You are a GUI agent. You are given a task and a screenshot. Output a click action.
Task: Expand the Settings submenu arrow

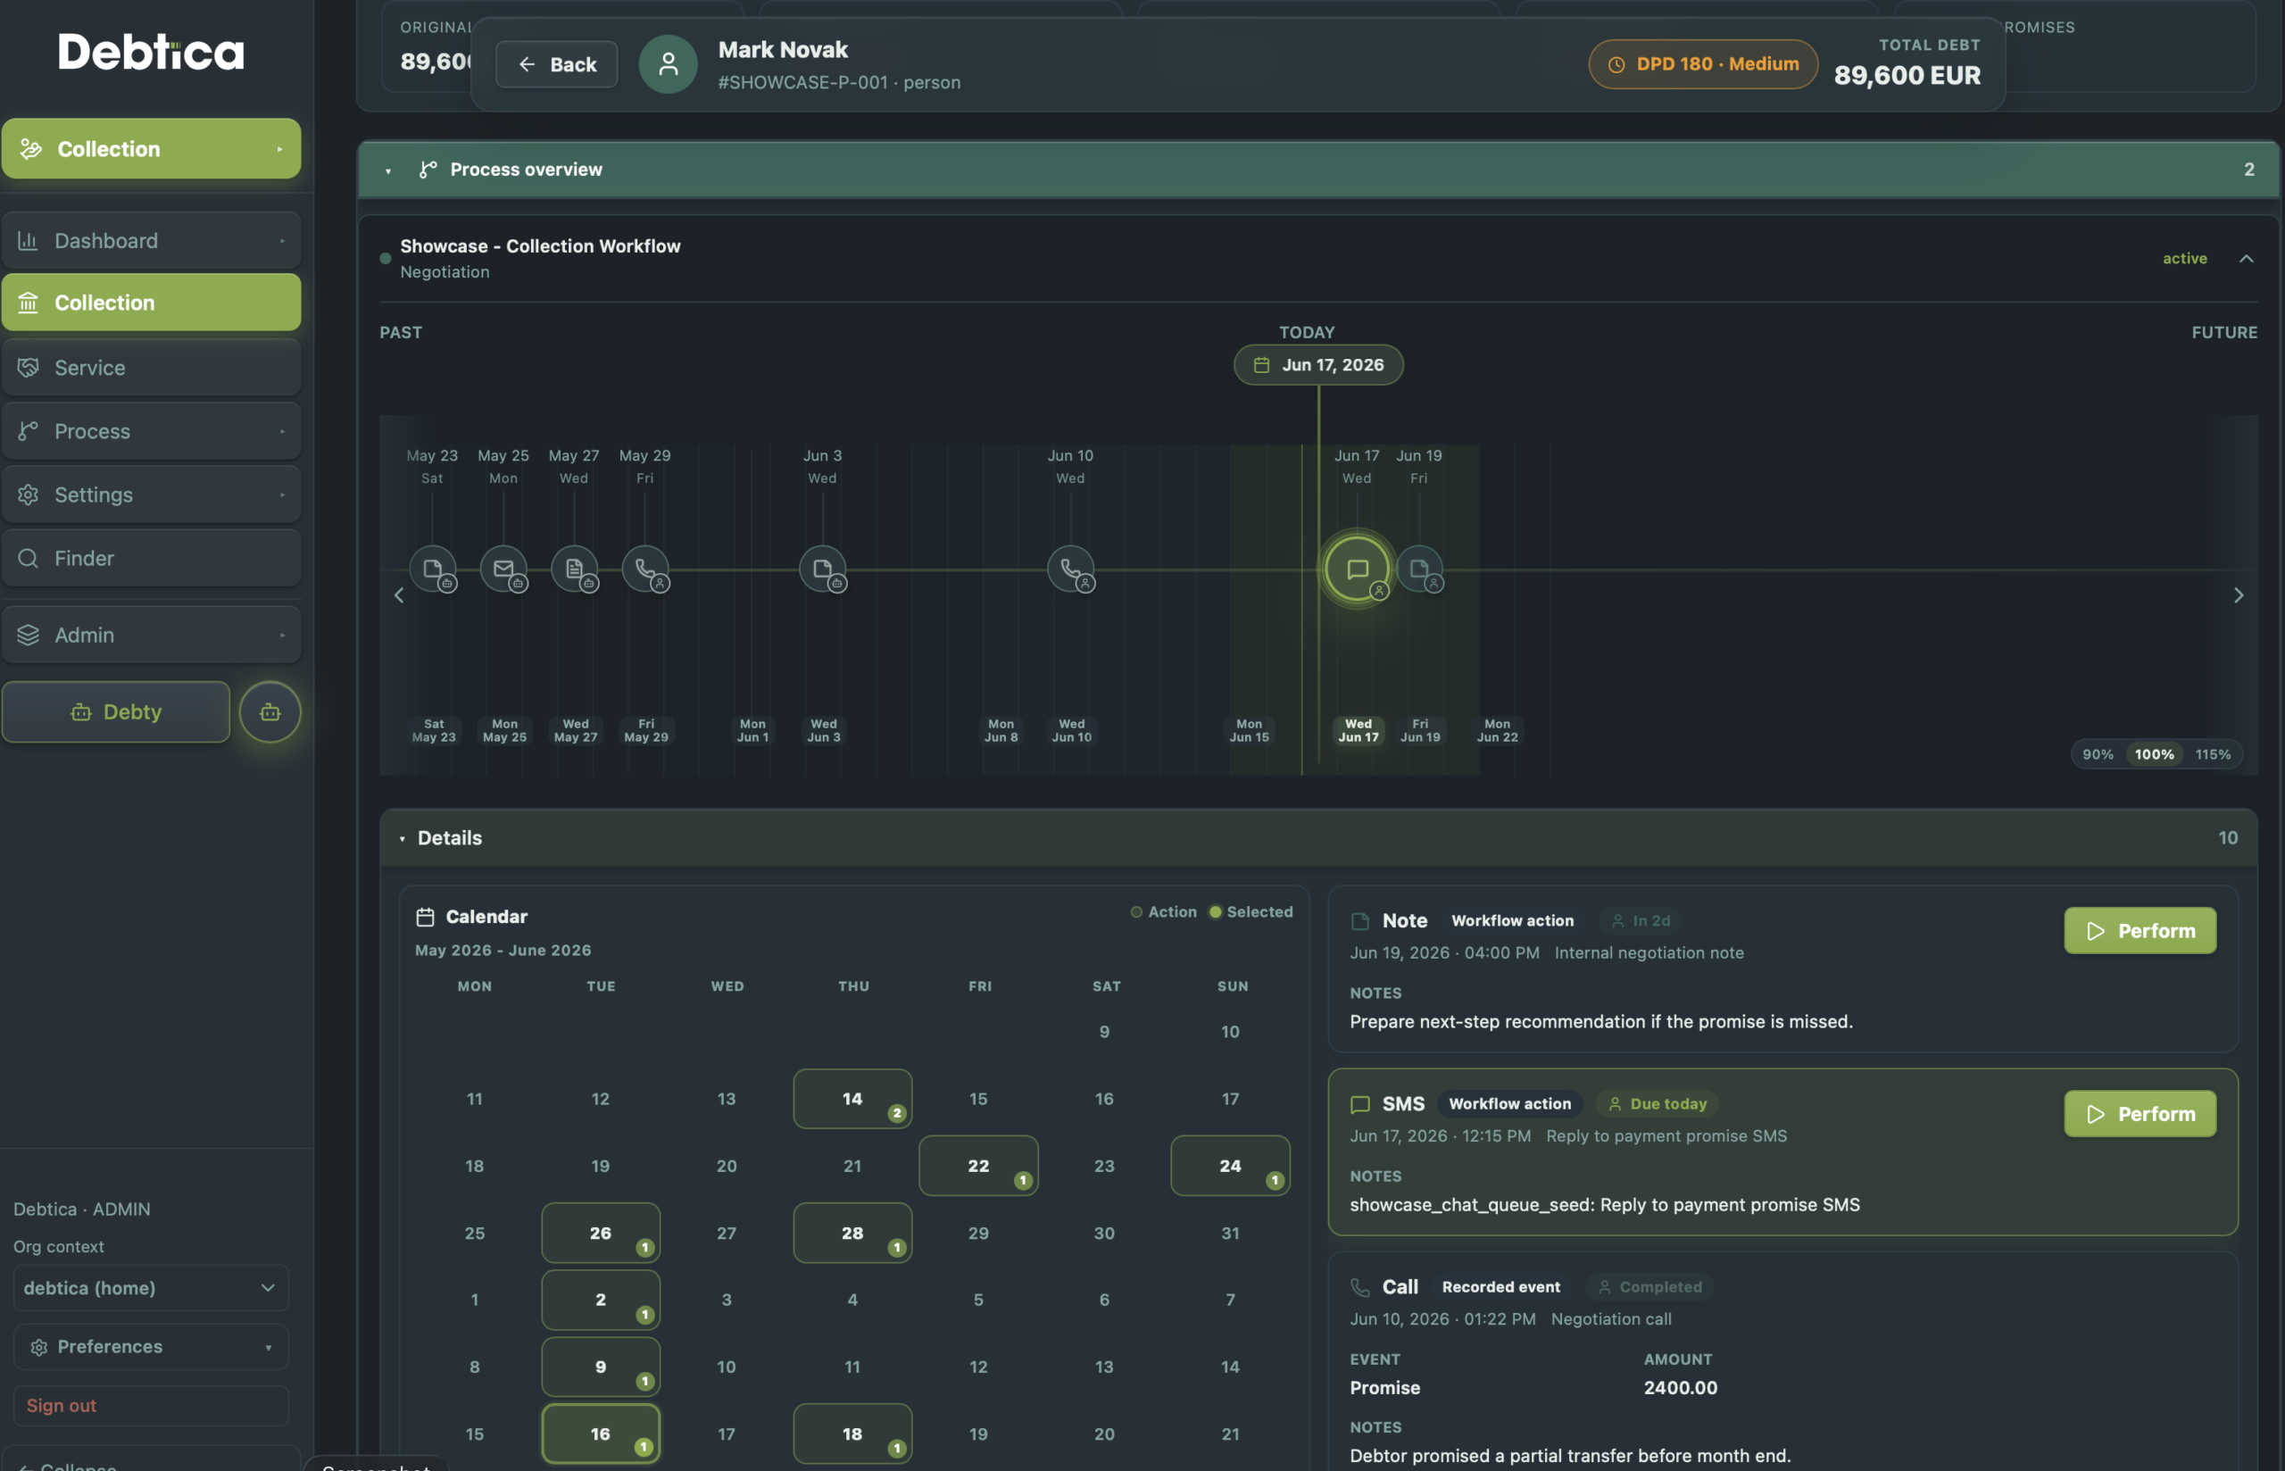tap(283, 494)
